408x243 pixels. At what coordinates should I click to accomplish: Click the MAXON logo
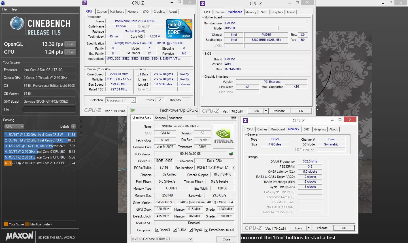coord(20,236)
